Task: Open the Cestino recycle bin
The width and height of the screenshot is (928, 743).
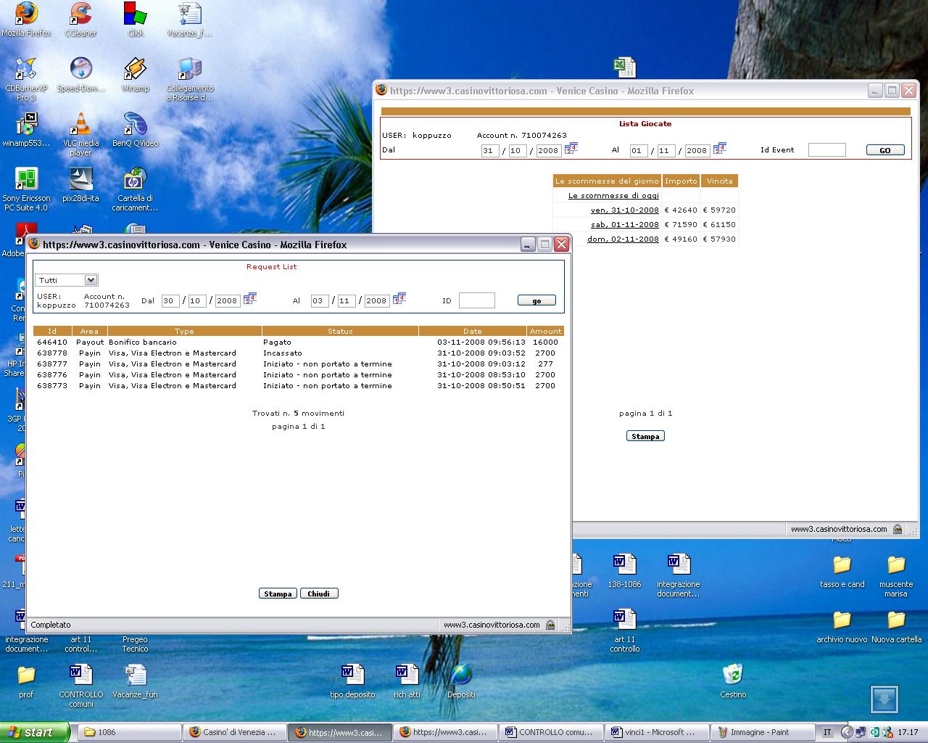Action: [733, 681]
